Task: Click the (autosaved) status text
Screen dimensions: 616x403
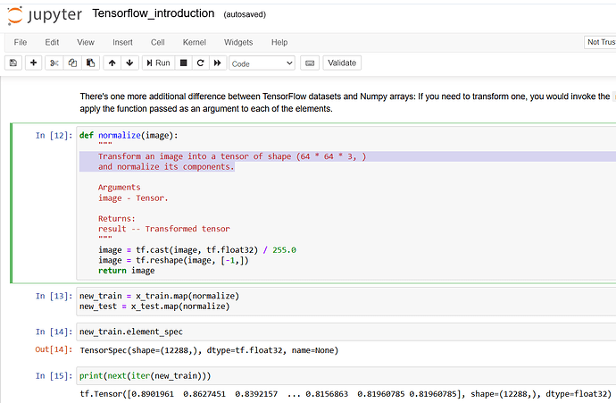Action: point(245,14)
